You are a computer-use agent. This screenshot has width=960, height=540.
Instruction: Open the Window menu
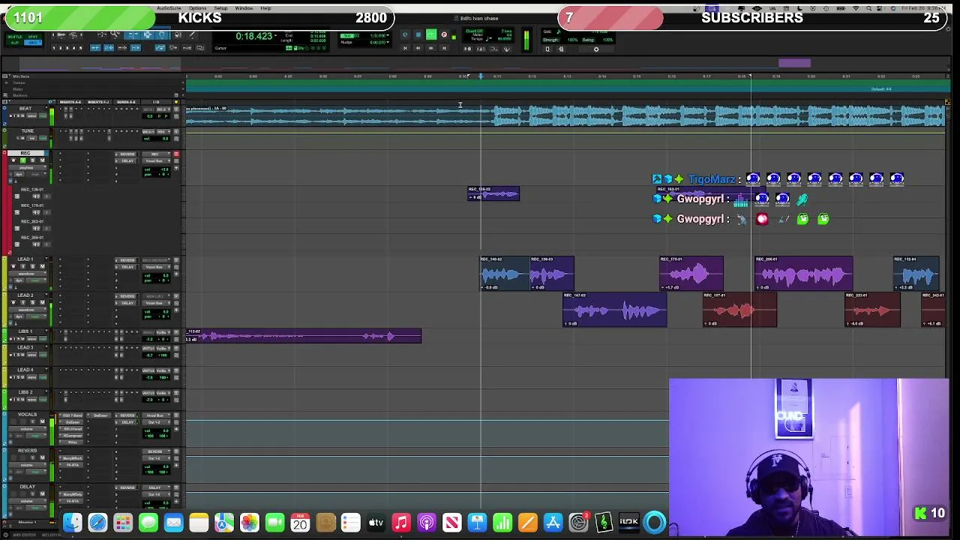coord(244,8)
